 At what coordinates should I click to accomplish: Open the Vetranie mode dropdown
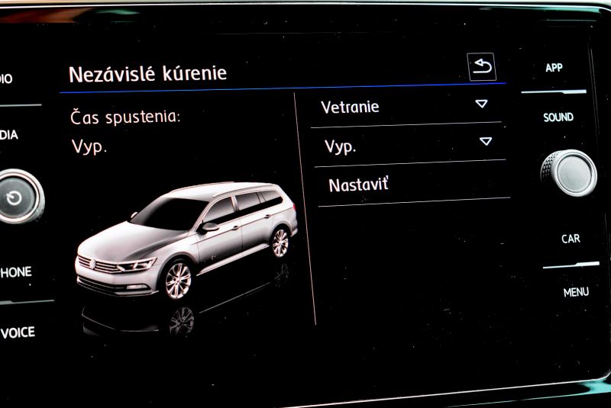(x=406, y=107)
